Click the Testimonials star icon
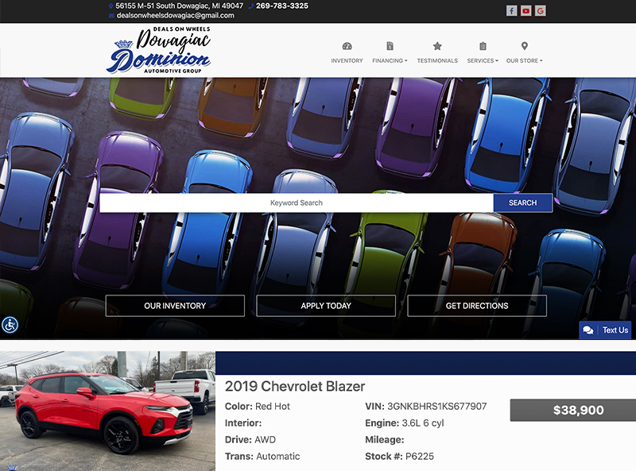636x471 pixels. pos(437,47)
